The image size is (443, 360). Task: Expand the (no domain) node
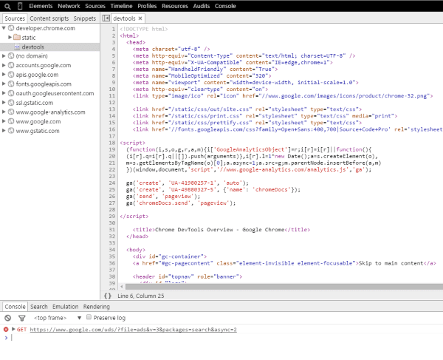[x=4, y=56]
